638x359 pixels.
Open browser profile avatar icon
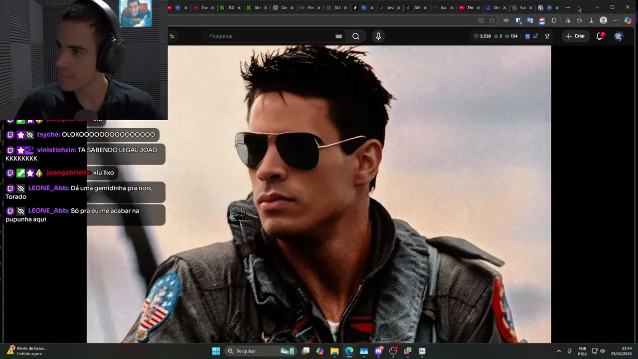click(604, 20)
